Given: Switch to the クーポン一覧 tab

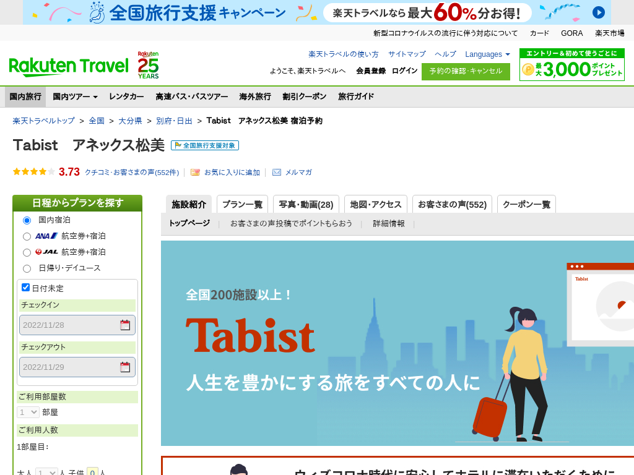Looking at the screenshot, I should pos(526,204).
